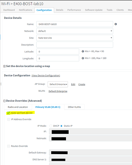The width and height of the screenshot is (132, 165).
Task: Open the Network dropdown set to default
Action: tap(75, 31)
